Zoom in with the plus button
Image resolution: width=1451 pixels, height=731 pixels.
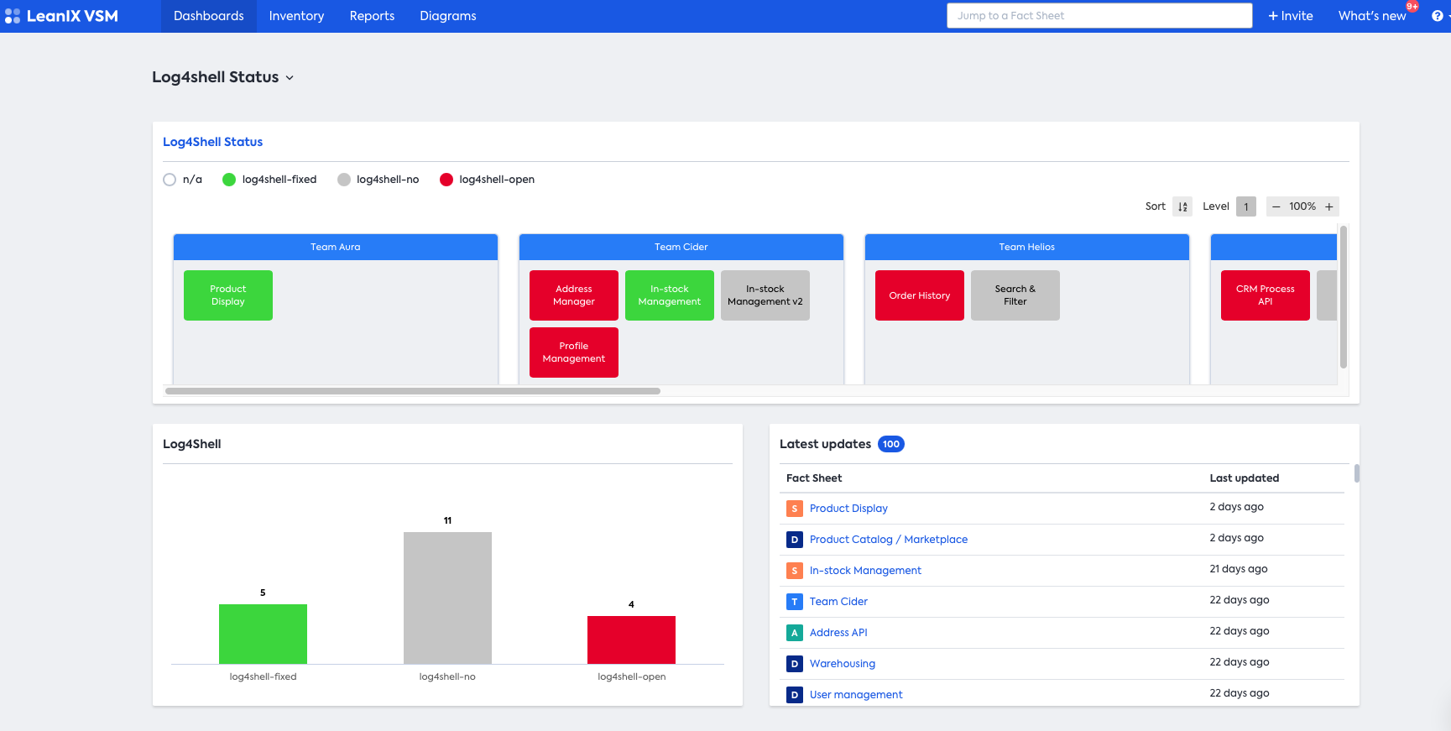pos(1329,206)
